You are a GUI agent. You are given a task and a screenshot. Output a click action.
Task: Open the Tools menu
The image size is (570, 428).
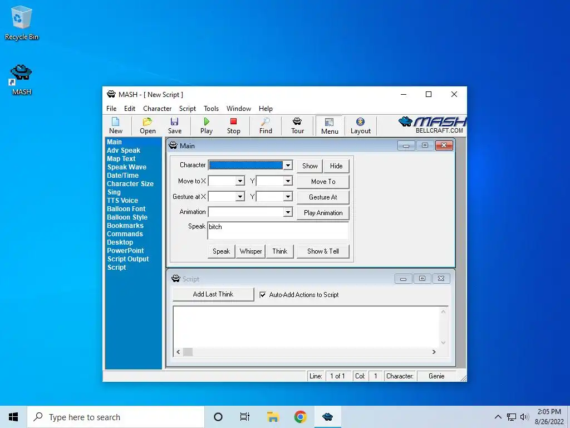[x=211, y=109]
